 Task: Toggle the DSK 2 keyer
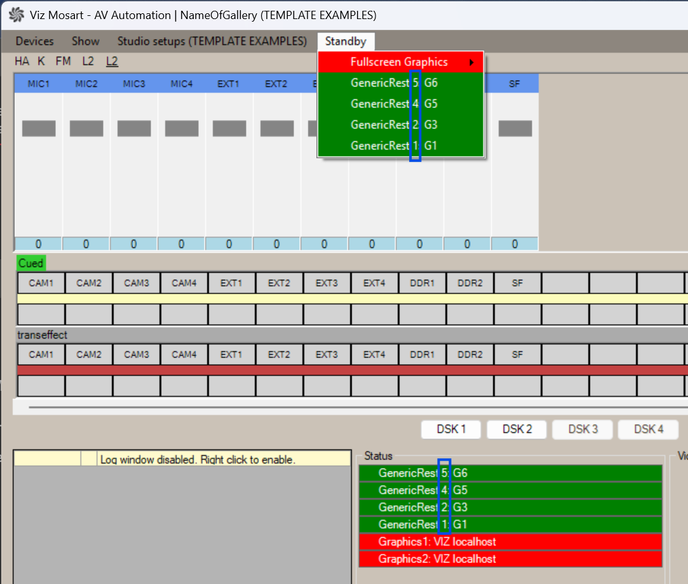point(517,429)
